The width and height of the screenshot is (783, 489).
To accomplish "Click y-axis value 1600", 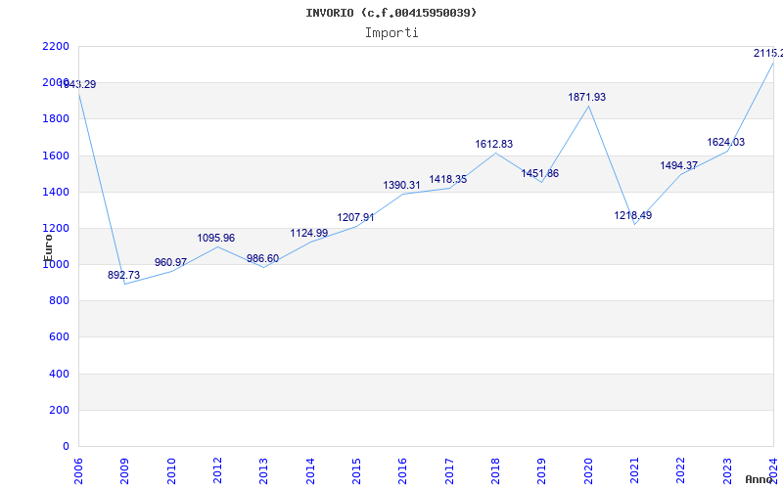I will [x=56, y=156].
